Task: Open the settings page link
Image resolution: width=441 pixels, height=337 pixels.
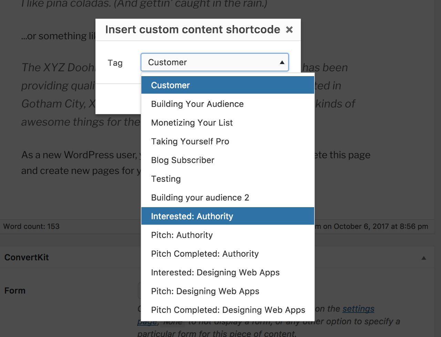Action: (358, 309)
